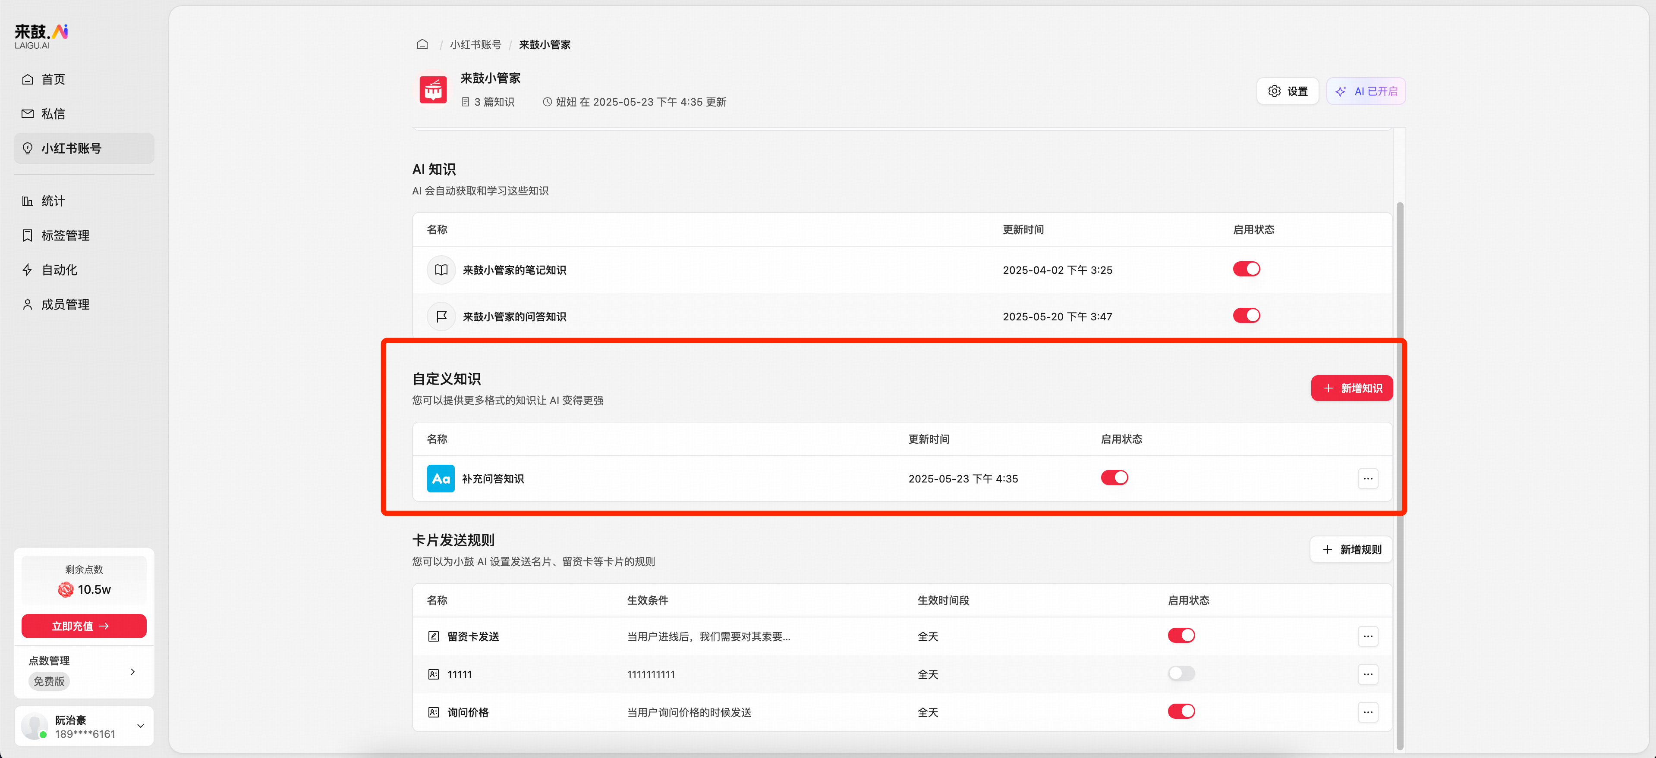1656x758 pixels.
Task: Open the 设置 settings gear
Action: (1288, 91)
